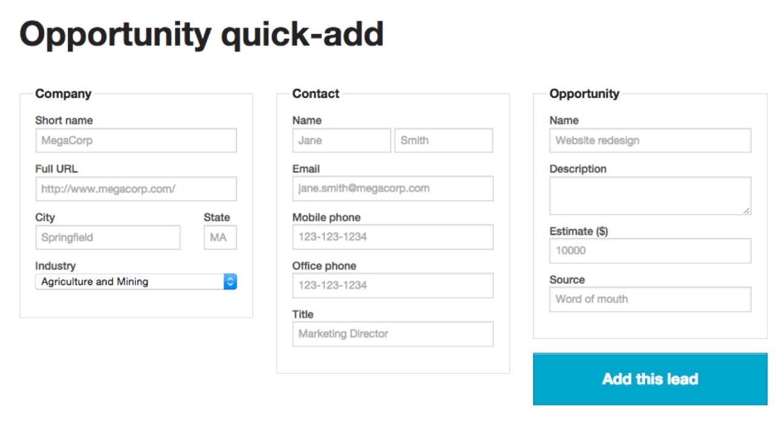Open the Industry dropdown arrows
The height and width of the screenshot is (436, 776).
click(x=230, y=282)
